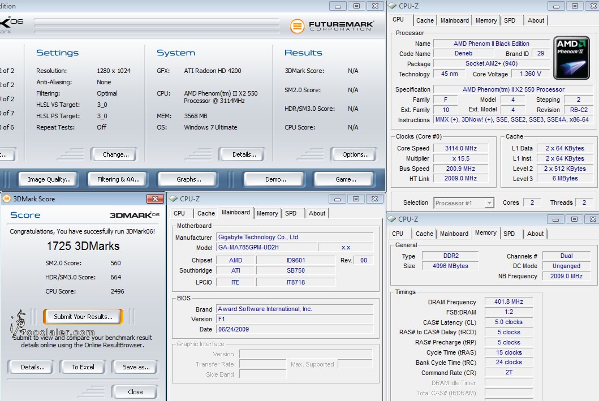Click the GFX value 'ATI Radeon HD 4200'
Image resolution: width=599 pixels, height=401 pixels.
click(x=213, y=71)
